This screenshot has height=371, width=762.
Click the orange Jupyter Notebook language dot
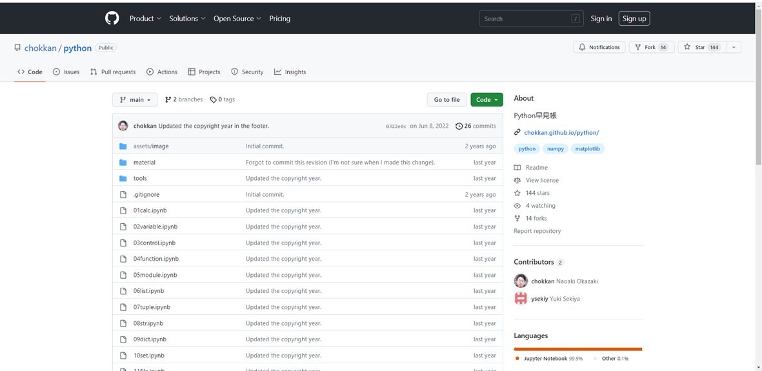click(517, 358)
